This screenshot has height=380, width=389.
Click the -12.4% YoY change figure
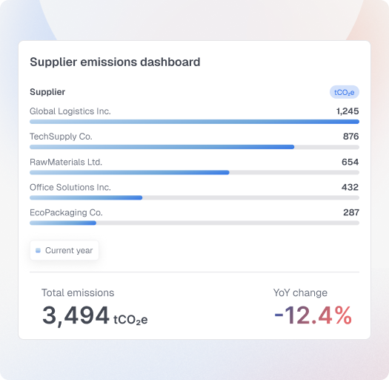click(313, 315)
